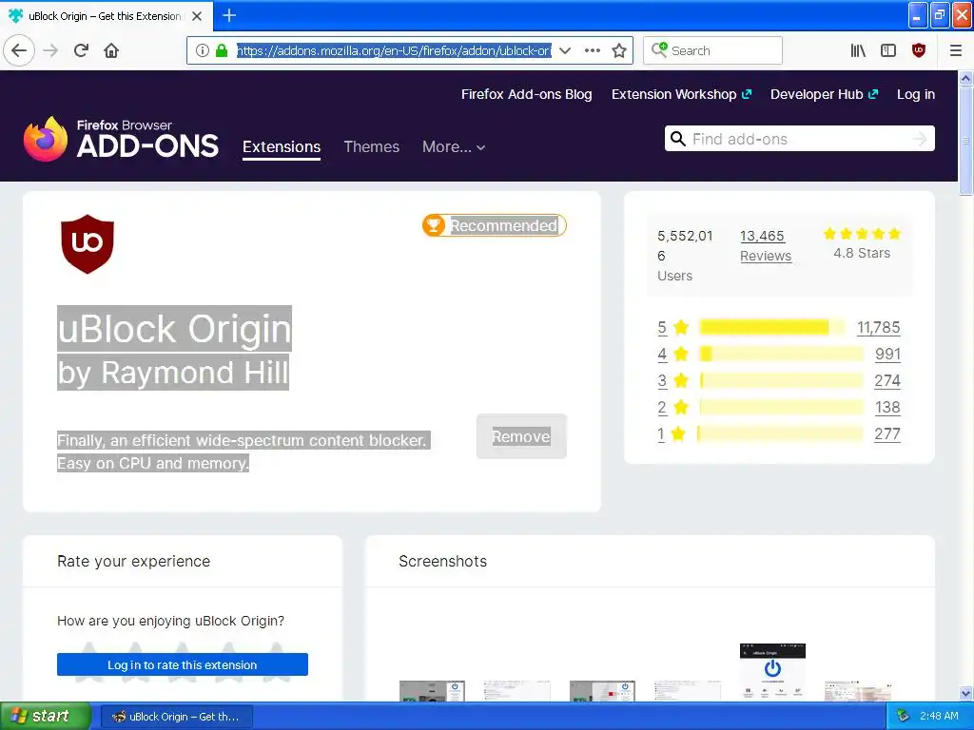Click the Recommended badge
Viewport: 974px width, 730px height.
[x=495, y=225]
